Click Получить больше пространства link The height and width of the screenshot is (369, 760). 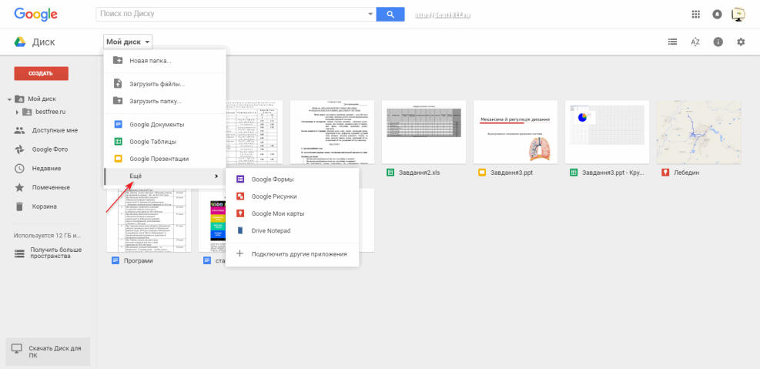point(55,253)
